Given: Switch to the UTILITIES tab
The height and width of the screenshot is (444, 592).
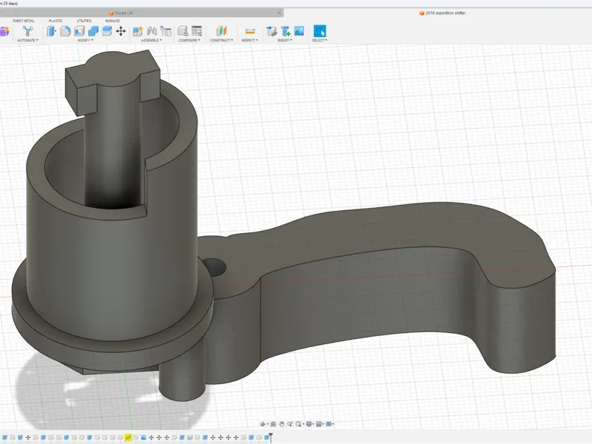Looking at the screenshot, I should pos(84,21).
